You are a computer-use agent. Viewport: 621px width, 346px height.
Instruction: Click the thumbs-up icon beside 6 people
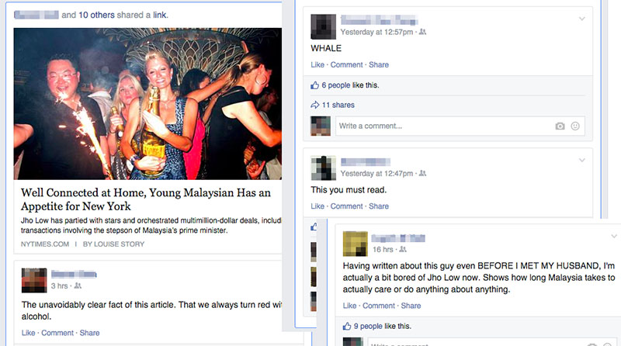315,85
